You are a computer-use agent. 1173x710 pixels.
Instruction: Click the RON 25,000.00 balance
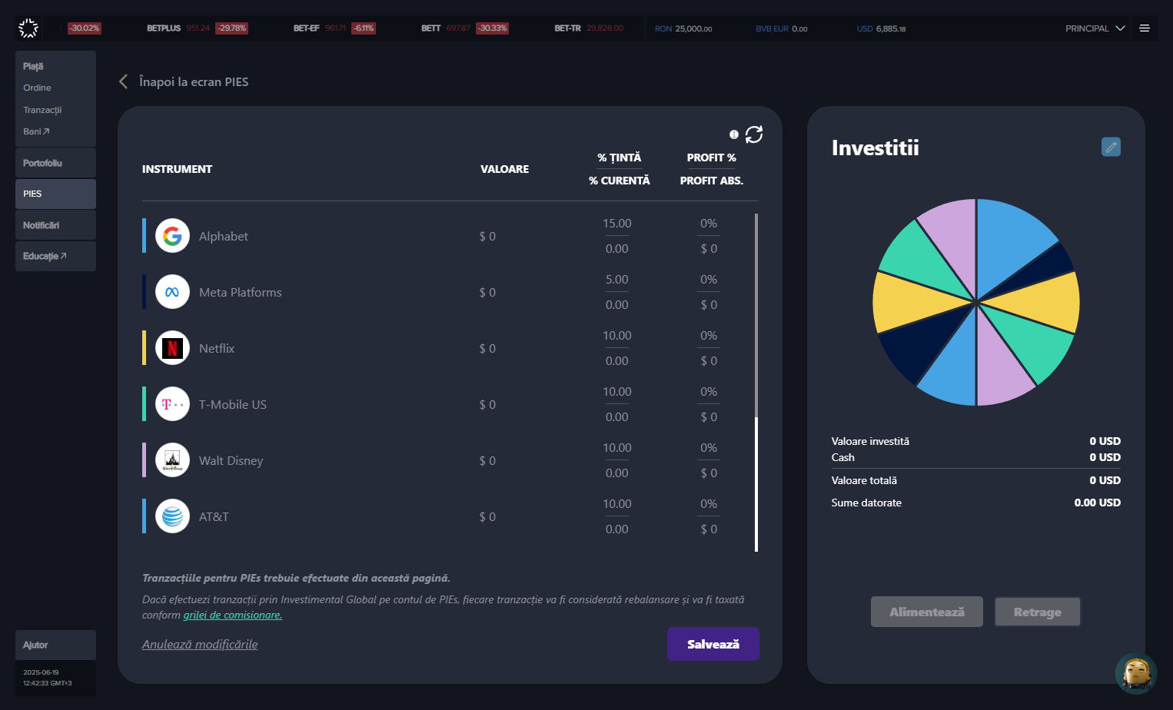(683, 28)
